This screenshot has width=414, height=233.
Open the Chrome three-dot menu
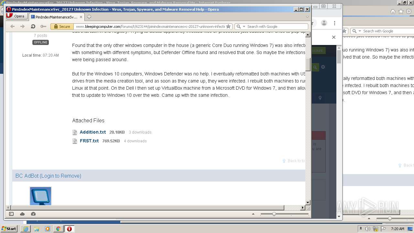(x=334, y=23)
